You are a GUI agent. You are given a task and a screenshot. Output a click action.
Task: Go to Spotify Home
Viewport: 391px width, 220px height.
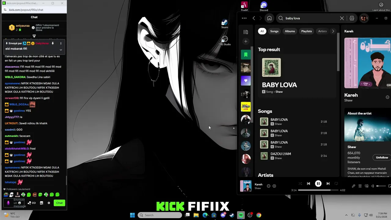click(269, 18)
